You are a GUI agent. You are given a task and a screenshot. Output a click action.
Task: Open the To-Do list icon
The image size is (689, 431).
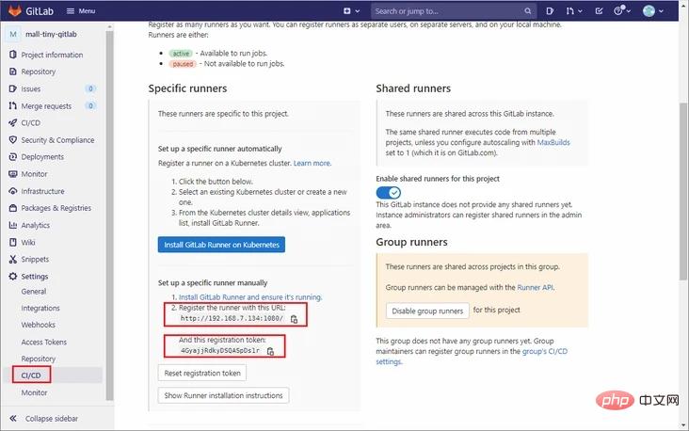coord(599,11)
